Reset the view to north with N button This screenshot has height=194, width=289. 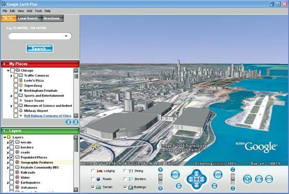tap(179, 185)
